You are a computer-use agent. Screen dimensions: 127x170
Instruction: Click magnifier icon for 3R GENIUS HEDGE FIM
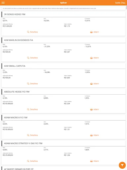click(28, 32)
